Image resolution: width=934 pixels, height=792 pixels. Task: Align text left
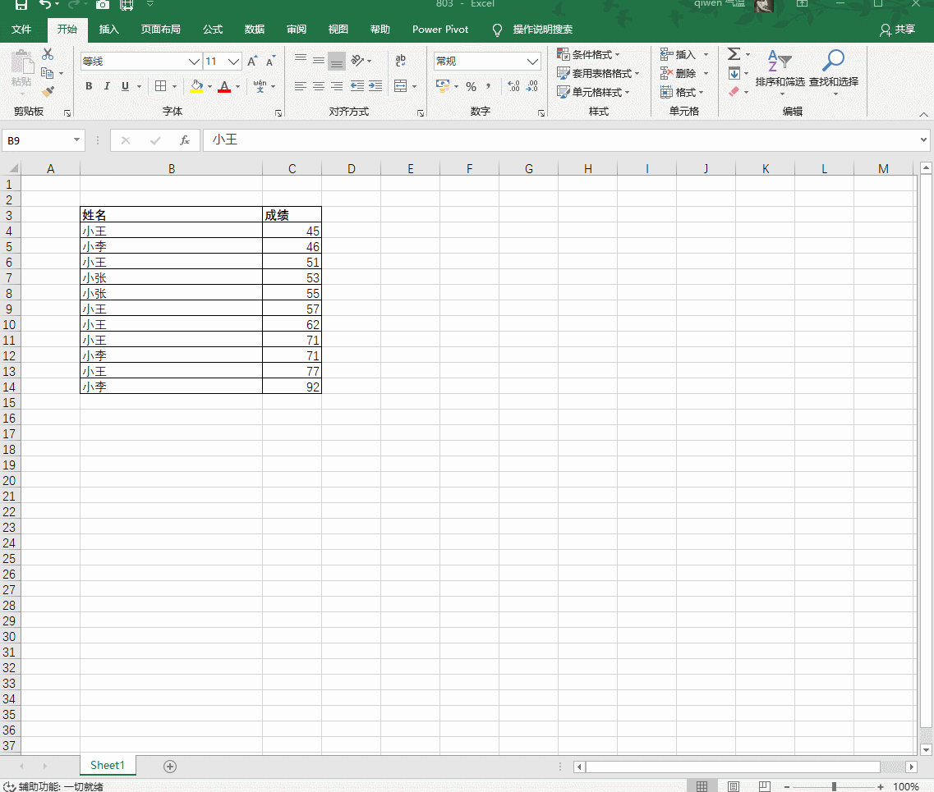point(301,86)
